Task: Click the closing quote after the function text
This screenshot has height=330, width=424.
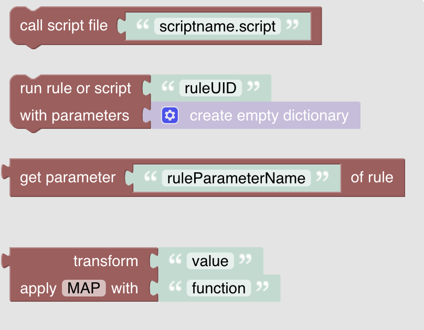Action: coord(263,288)
